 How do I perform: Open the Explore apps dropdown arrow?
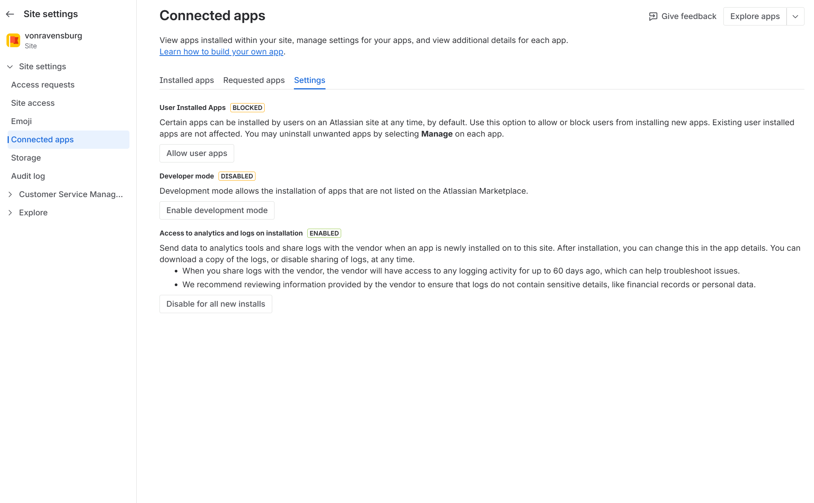(795, 16)
